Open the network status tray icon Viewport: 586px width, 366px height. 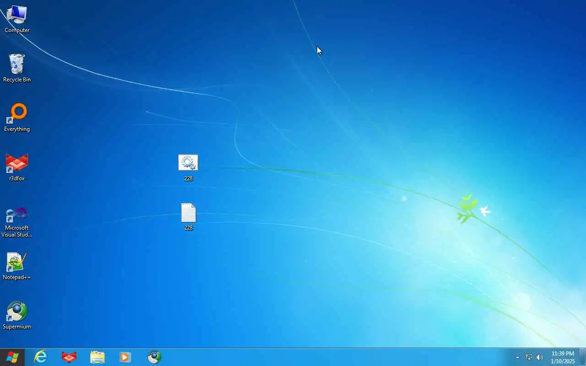tap(529, 357)
